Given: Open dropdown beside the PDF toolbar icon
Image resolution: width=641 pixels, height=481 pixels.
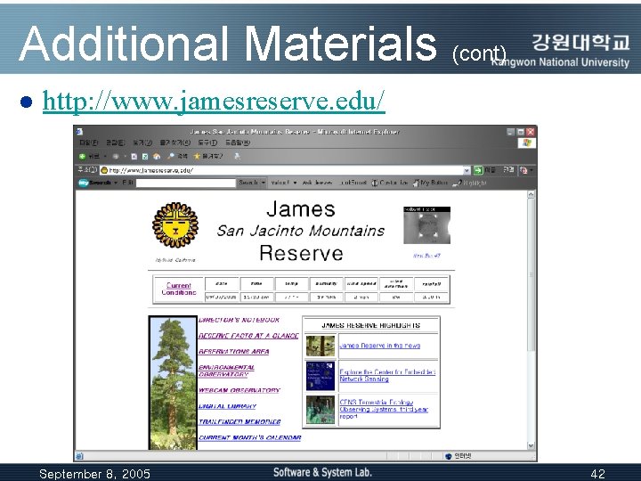Looking at the screenshot, I should click(x=531, y=170).
